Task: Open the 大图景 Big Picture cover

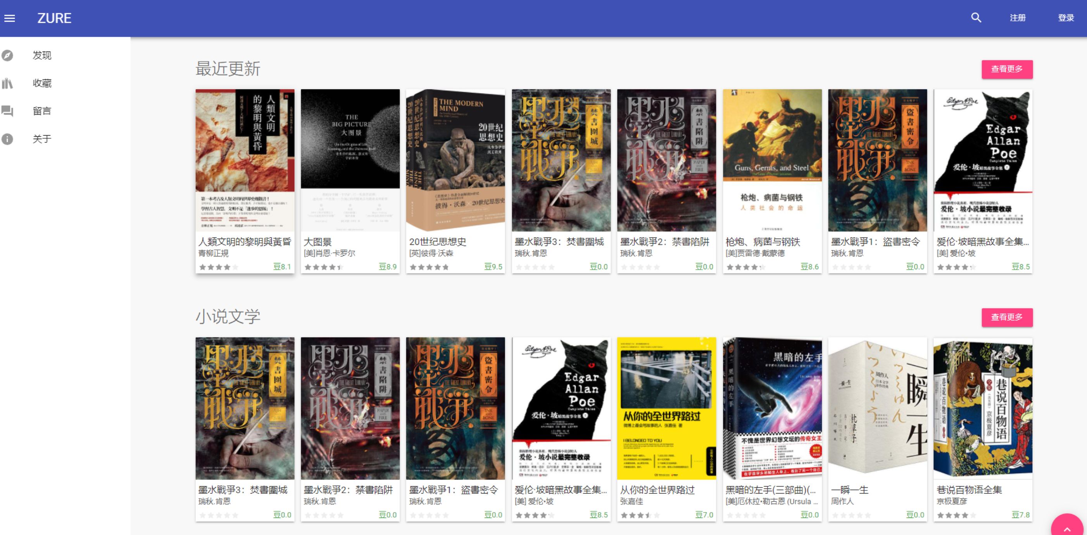Action: coord(350,160)
